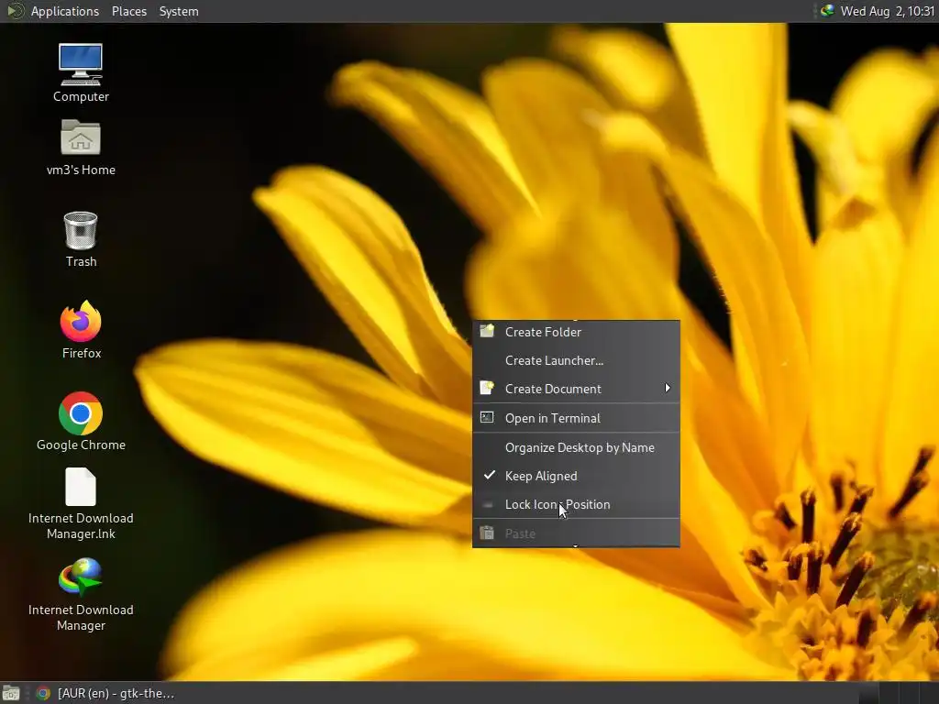Choose Create Folder in the context menu
Screen dimensions: 939x704
click(x=576, y=332)
